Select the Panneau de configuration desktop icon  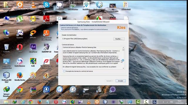[6, 63]
